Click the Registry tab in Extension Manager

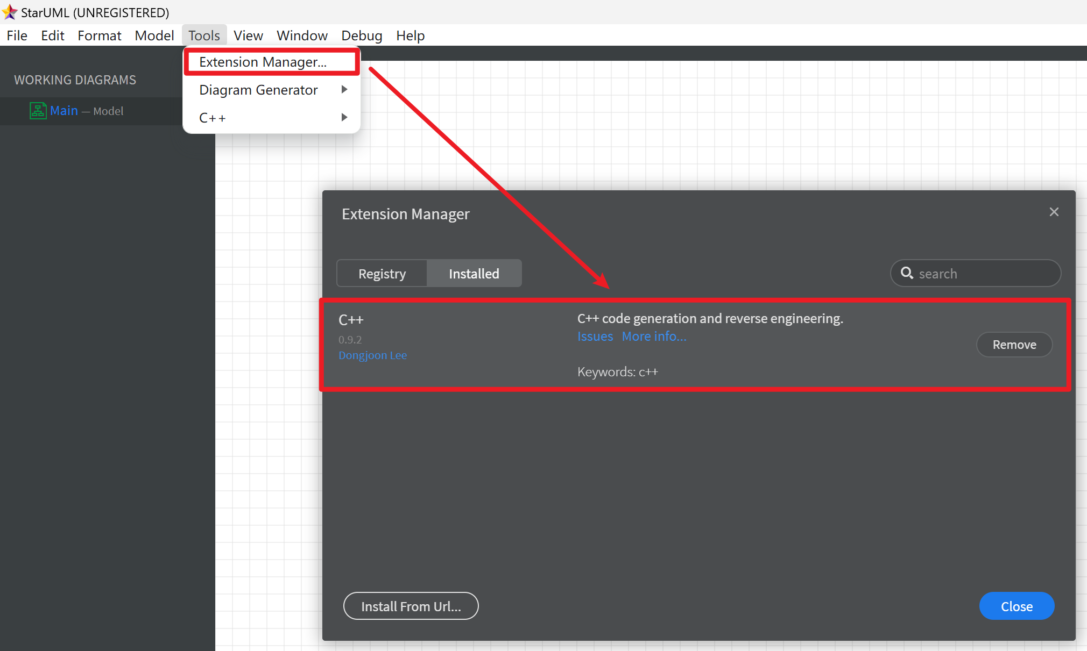[x=383, y=273]
